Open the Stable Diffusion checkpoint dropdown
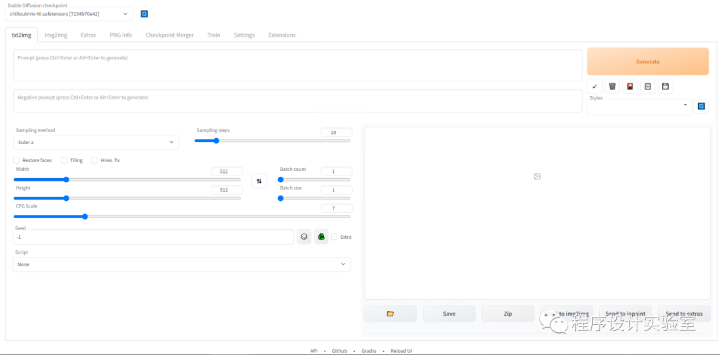720x355 pixels. point(69,14)
